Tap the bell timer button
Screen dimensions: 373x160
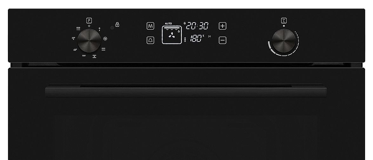[x=150, y=40]
